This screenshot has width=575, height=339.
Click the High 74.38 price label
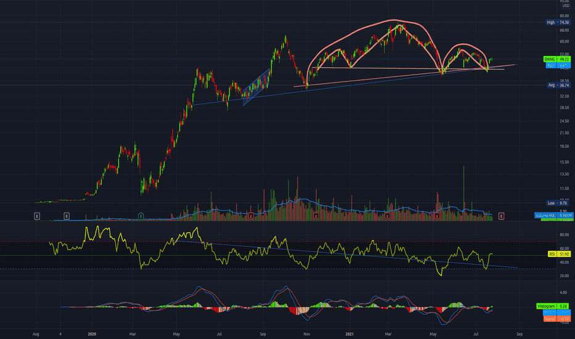tap(558, 22)
